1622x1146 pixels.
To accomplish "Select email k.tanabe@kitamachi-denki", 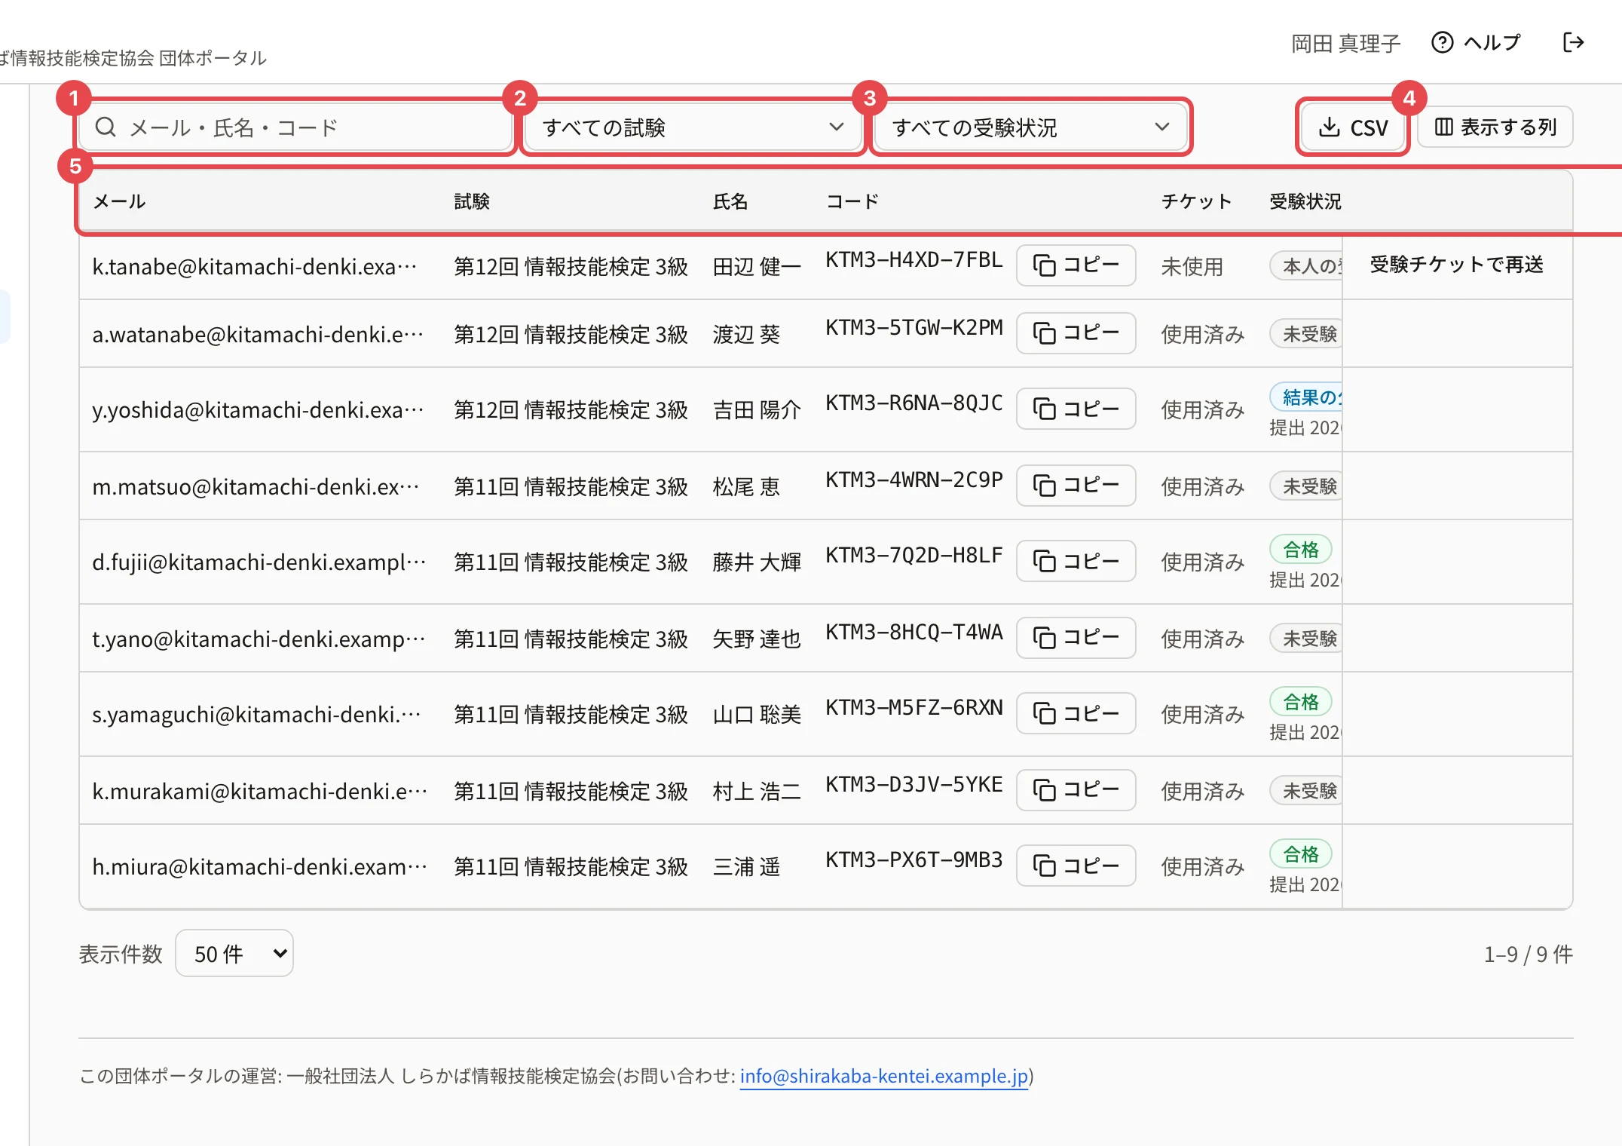I will tap(255, 267).
